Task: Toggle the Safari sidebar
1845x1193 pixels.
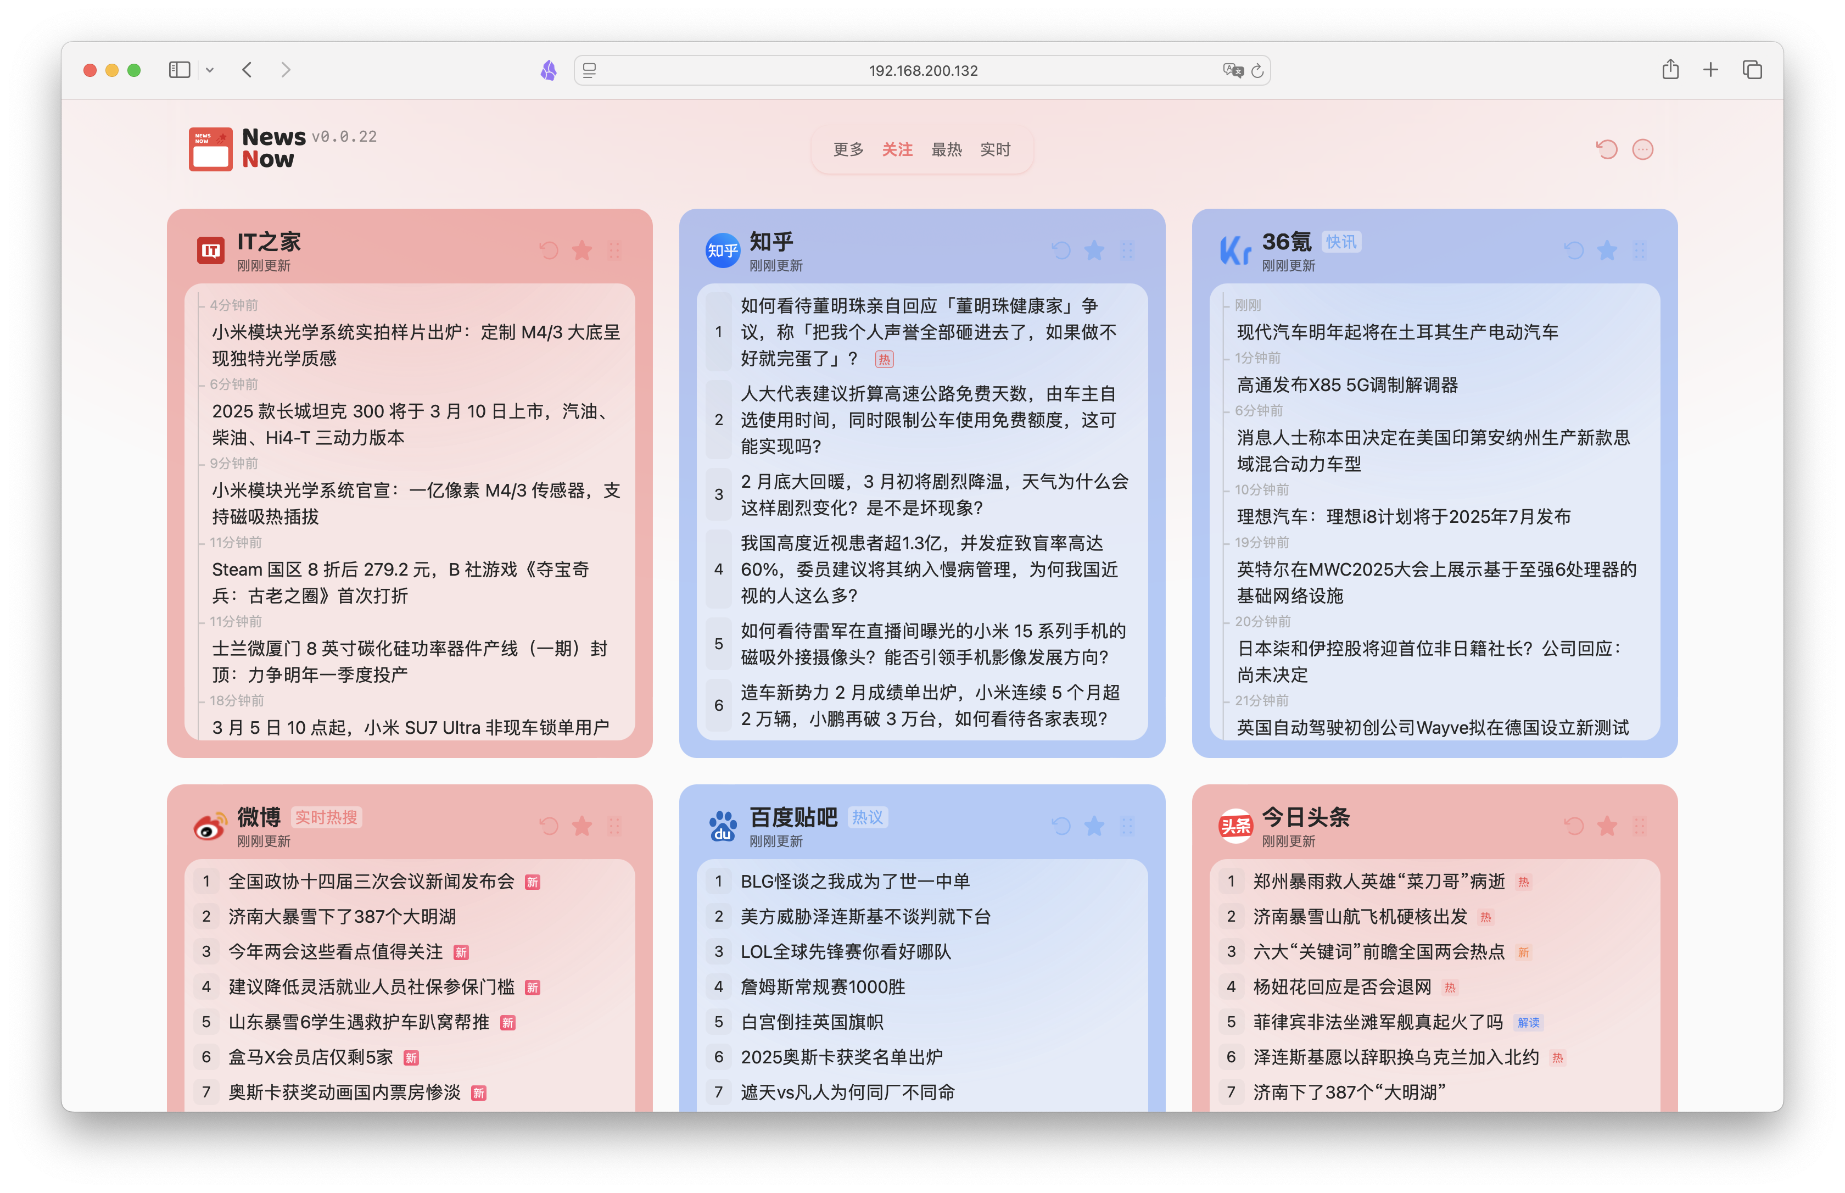Action: [x=179, y=70]
